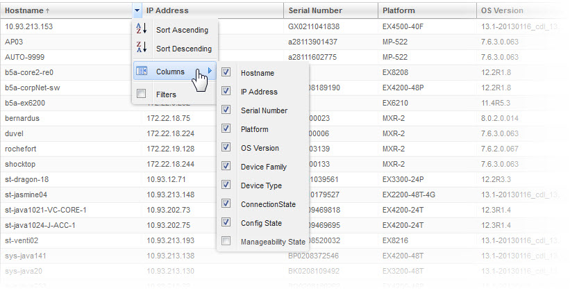
Task: Hide the IP Address column
Action: click(x=226, y=91)
